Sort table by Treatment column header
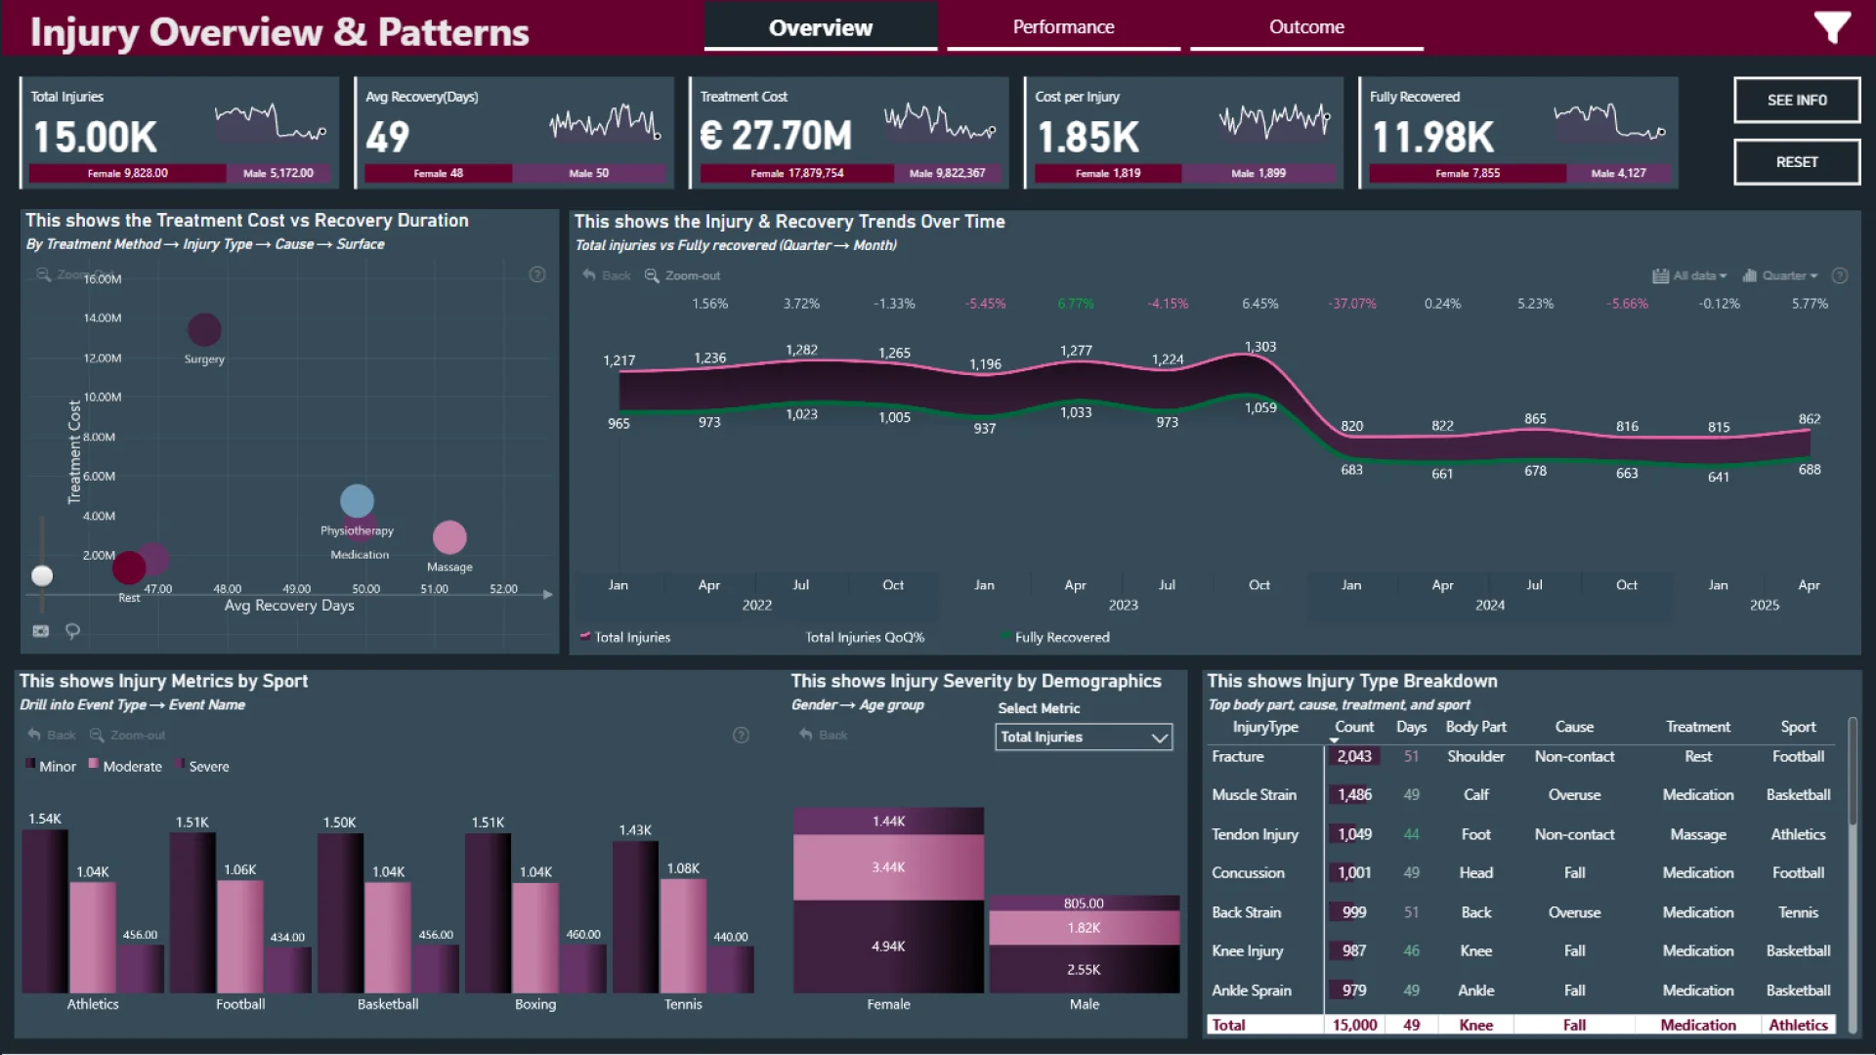The height and width of the screenshot is (1055, 1876). (1698, 727)
